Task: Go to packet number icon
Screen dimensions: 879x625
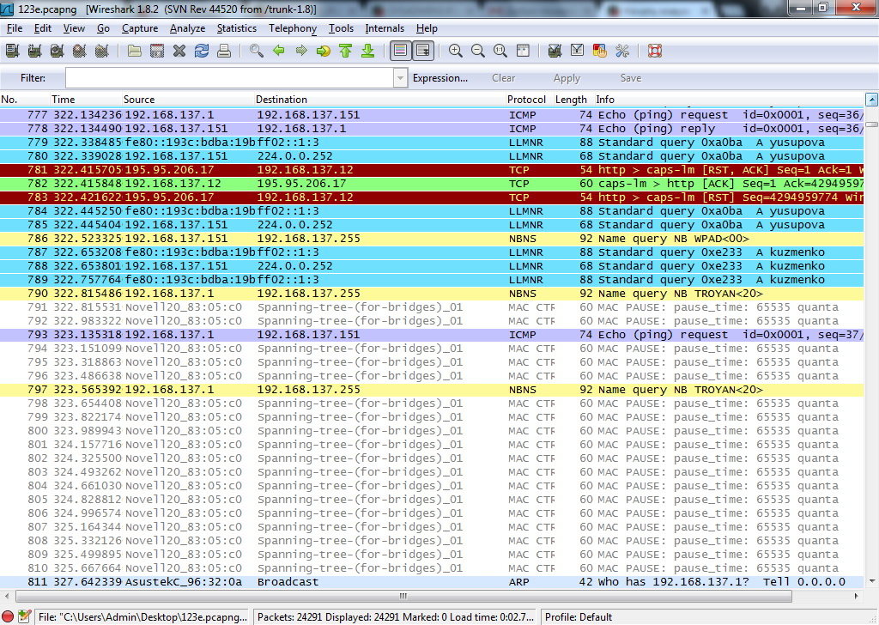Action: click(x=324, y=51)
